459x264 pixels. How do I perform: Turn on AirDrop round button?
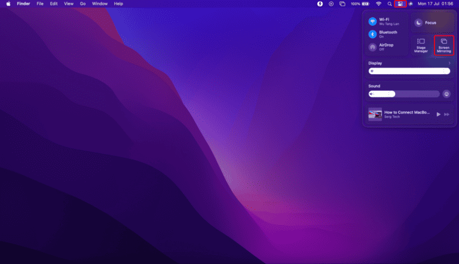click(x=372, y=47)
